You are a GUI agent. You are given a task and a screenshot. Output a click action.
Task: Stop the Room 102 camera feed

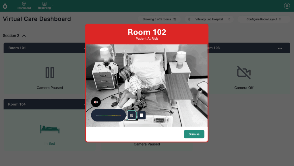[x=142, y=115]
